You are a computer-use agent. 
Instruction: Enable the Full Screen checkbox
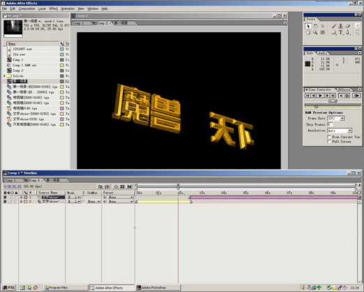(x=329, y=141)
